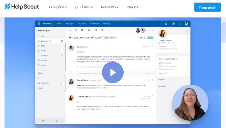Click the notifications bell icon

166,24
